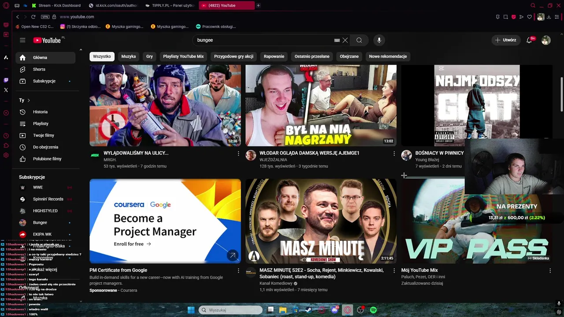Open WJEŻDŻALNIA channel name link

point(273,160)
